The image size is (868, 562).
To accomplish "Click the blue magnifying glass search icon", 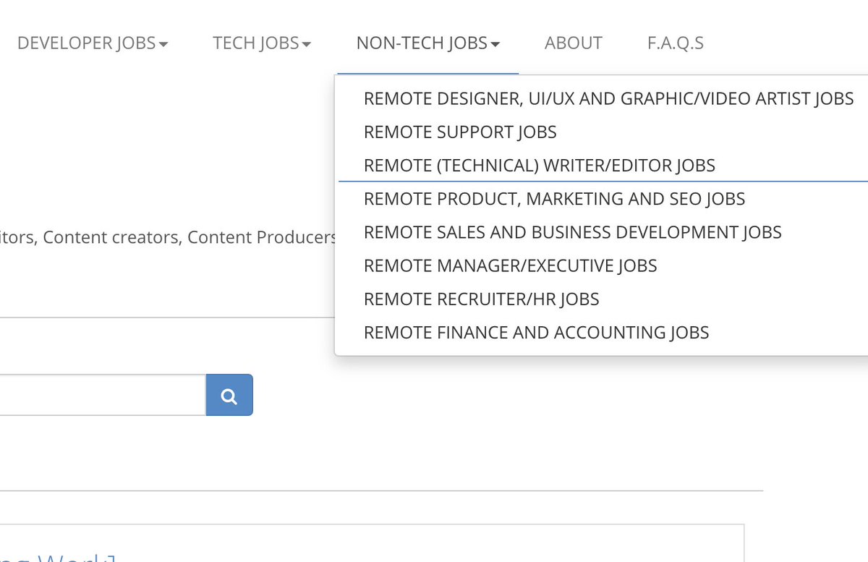I will (x=229, y=395).
